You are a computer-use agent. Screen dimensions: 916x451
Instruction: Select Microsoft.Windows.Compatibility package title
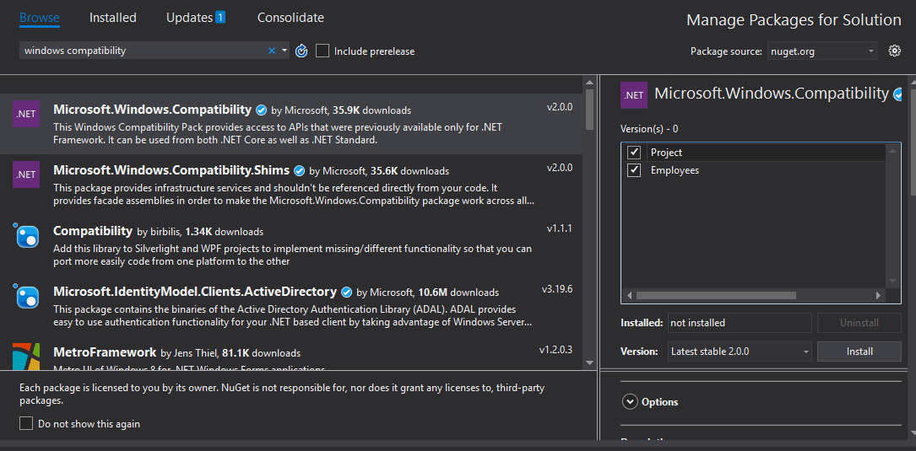(153, 109)
